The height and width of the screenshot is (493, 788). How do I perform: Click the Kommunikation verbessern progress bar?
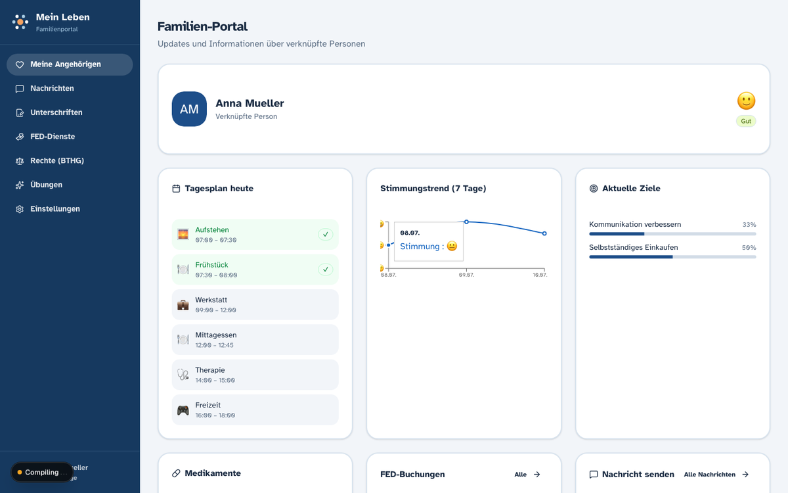click(672, 233)
